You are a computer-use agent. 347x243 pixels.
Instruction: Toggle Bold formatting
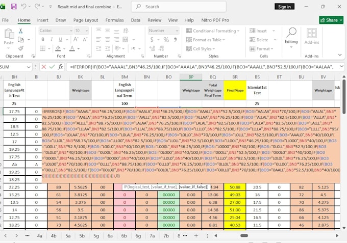pos(43,40)
